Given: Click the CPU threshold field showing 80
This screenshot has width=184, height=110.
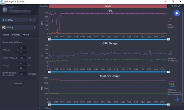Looking at the screenshot, I should tap(23, 68).
